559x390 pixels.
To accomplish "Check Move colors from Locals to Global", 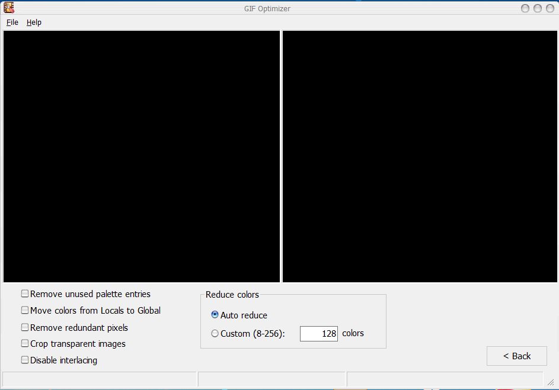I will tap(24, 310).
